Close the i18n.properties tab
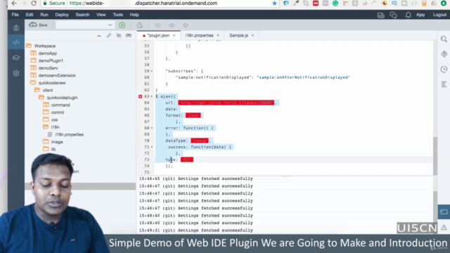The image size is (450, 253). (x=218, y=36)
